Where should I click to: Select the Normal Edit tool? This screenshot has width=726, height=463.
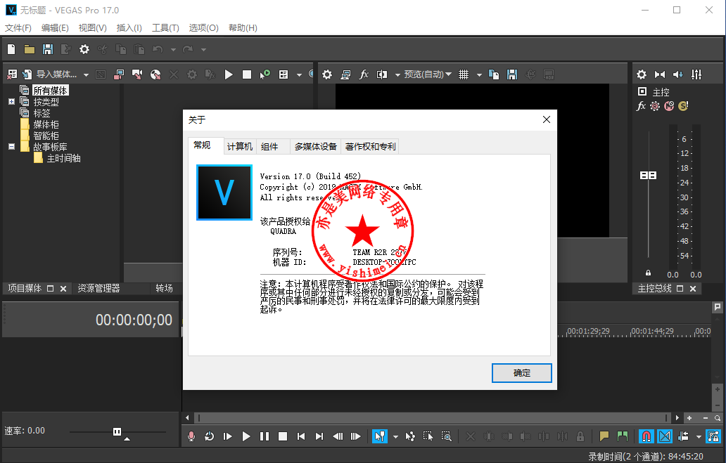click(380, 436)
